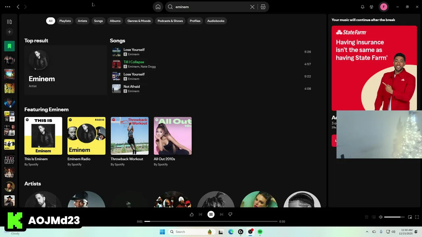
Task: Open Throwback Workout playlist card
Action: 130,142
